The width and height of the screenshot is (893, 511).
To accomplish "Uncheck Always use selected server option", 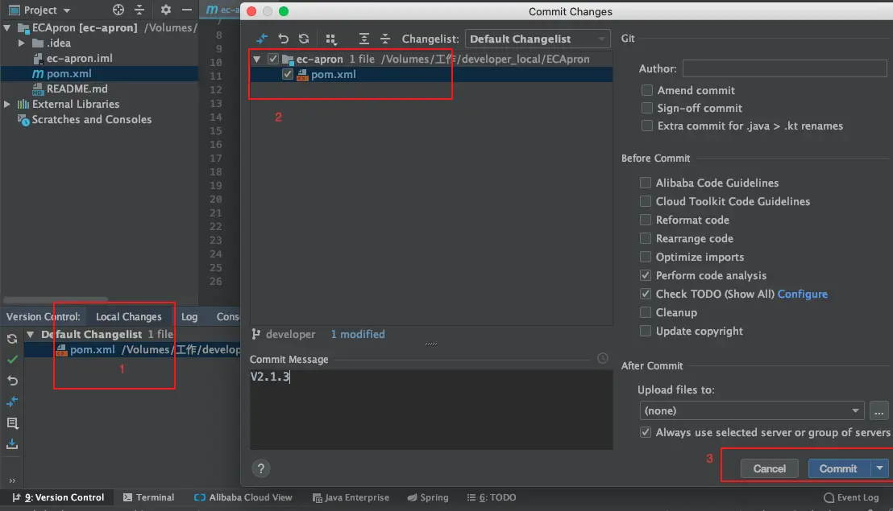I will [x=646, y=432].
